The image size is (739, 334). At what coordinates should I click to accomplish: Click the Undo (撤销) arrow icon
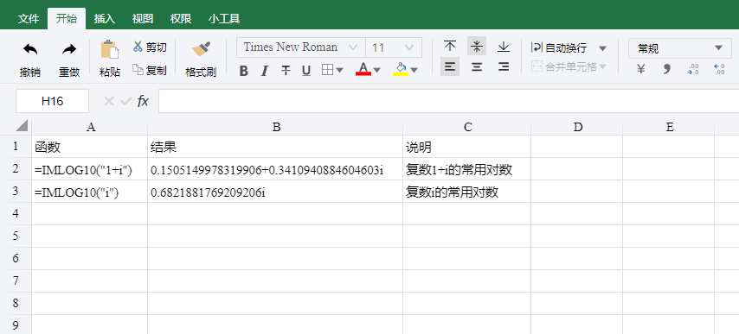tap(30, 49)
